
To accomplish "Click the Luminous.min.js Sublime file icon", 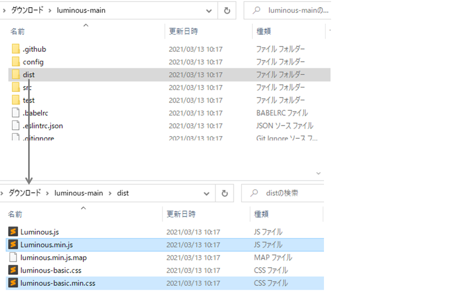I will tap(13, 245).
